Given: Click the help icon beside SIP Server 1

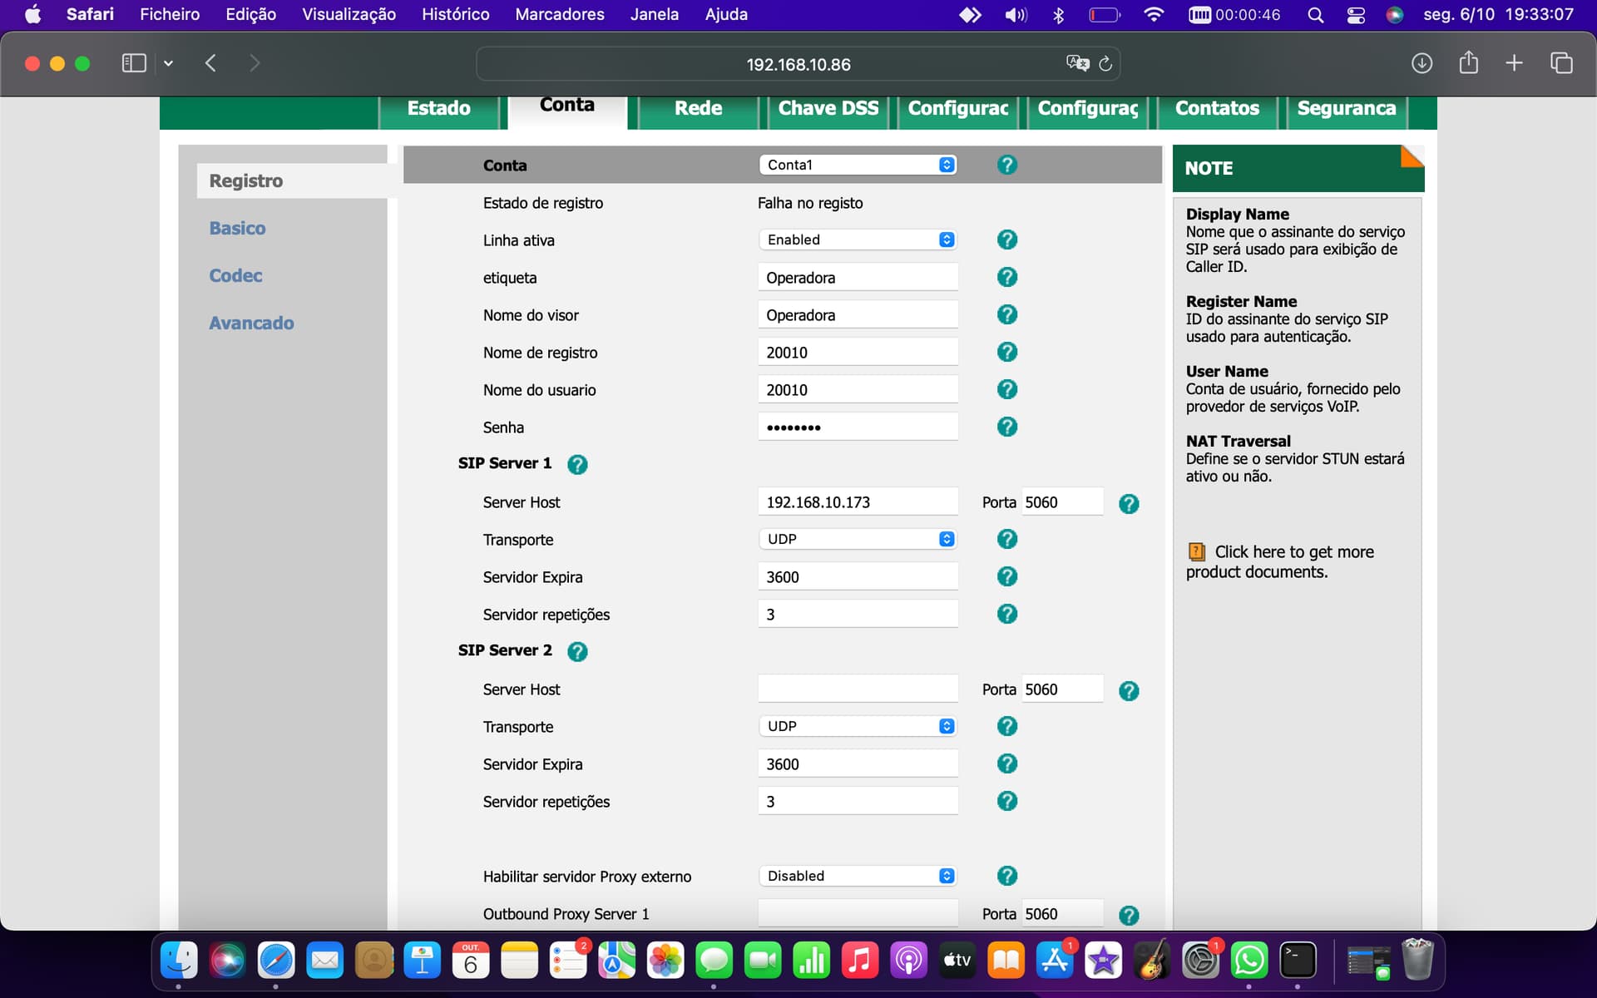Looking at the screenshot, I should pos(577,464).
